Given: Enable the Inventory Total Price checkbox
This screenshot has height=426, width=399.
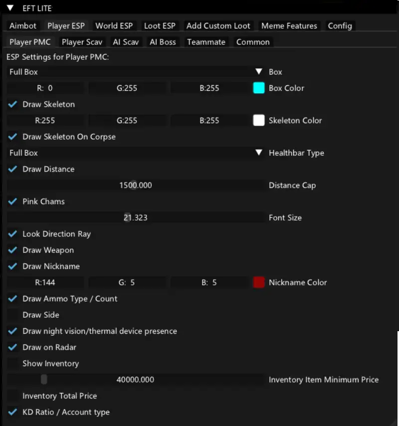Looking at the screenshot, I should point(13,396).
